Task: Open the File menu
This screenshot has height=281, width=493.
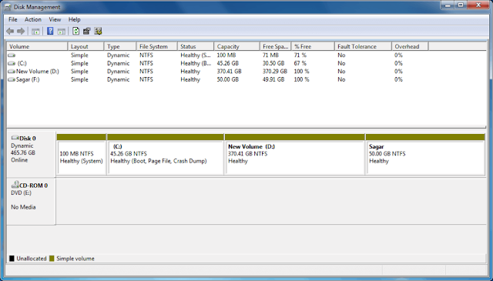Action: (x=13, y=19)
